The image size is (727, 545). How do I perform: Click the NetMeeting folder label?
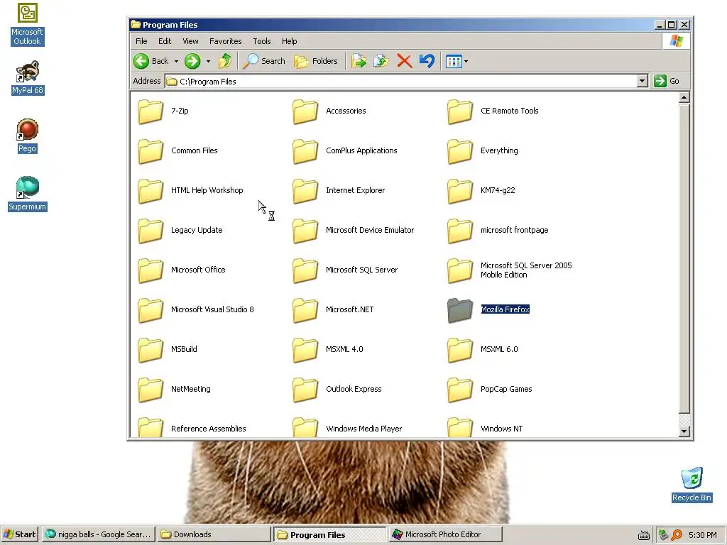(190, 390)
